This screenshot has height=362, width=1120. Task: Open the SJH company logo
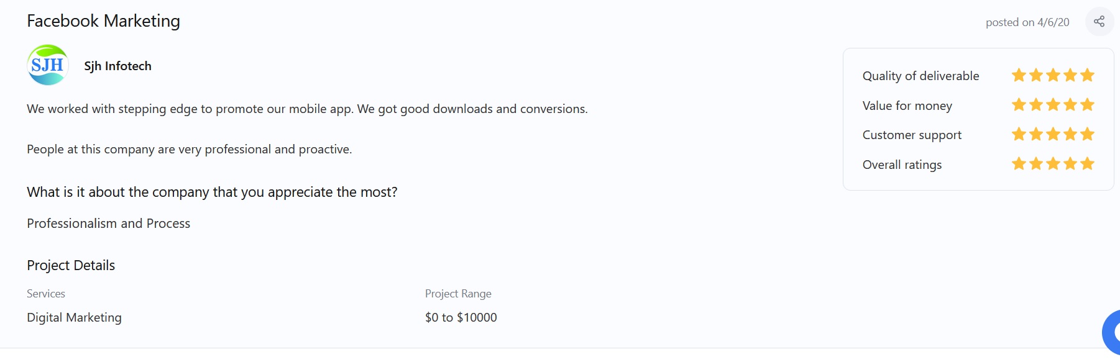point(48,65)
